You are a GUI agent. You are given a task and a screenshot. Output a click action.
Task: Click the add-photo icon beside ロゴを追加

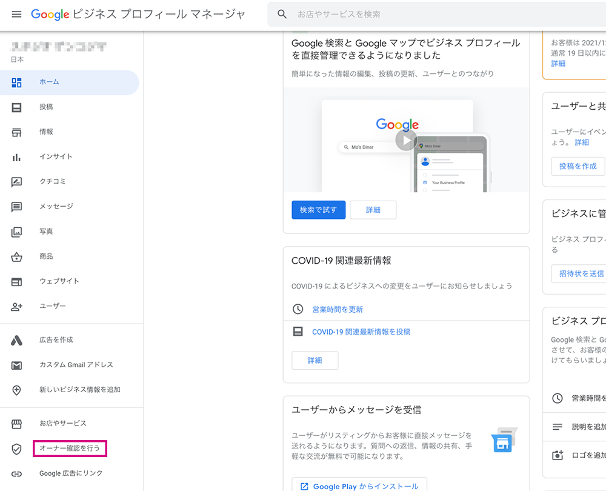pos(558,455)
